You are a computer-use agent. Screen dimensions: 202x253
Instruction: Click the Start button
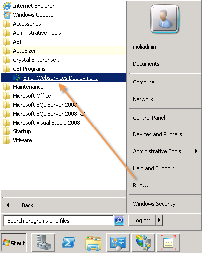pyautogui.click(x=14, y=243)
